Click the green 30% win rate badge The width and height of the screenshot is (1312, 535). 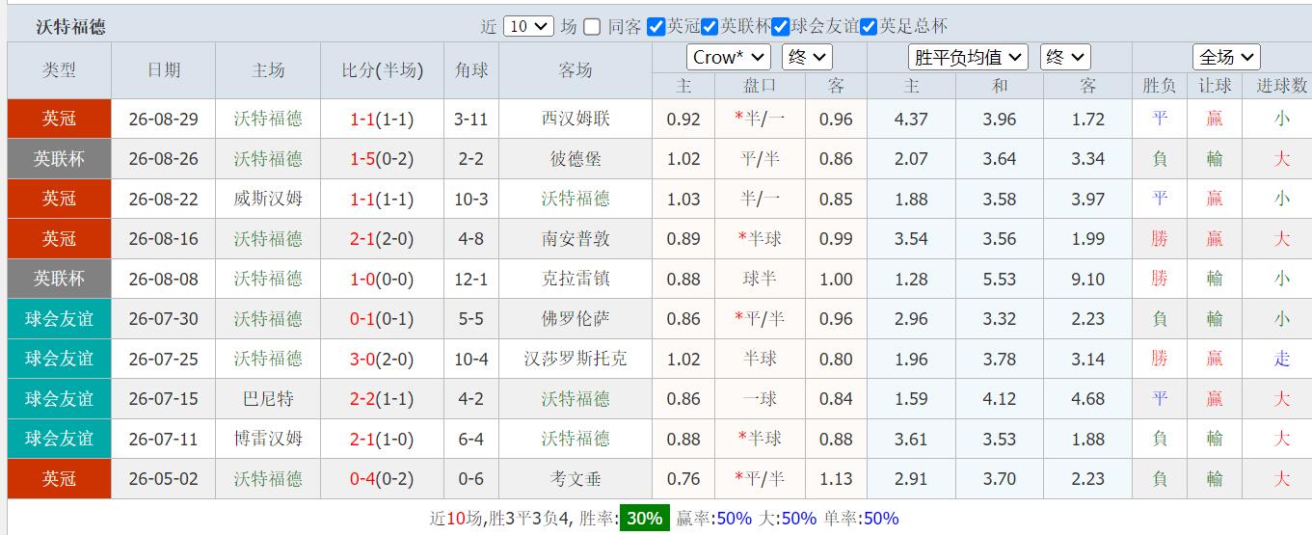[643, 519]
